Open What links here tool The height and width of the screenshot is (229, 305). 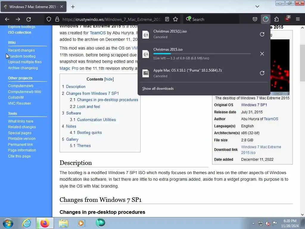coord(21,121)
